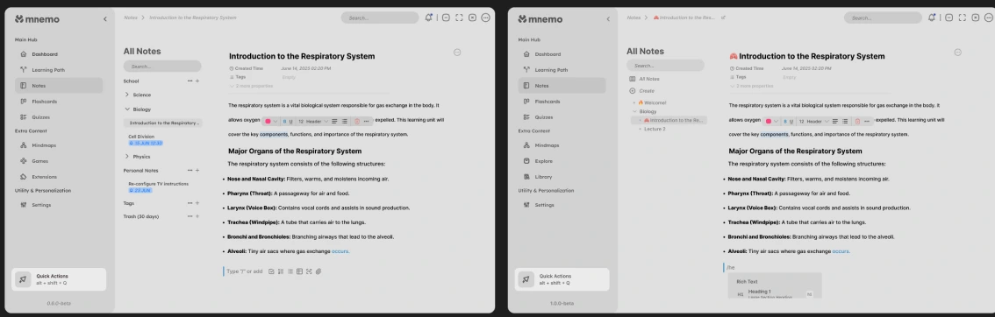The width and height of the screenshot is (995, 317).
Task: Focus top Search field in left window
Action: (379, 18)
